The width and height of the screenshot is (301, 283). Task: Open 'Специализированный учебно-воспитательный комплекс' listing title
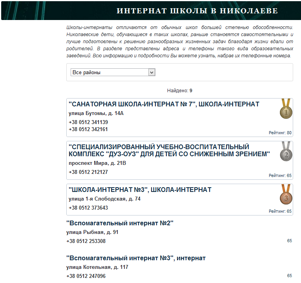[169, 150]
